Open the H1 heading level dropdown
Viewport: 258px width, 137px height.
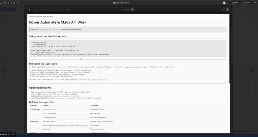pos(41,10)
